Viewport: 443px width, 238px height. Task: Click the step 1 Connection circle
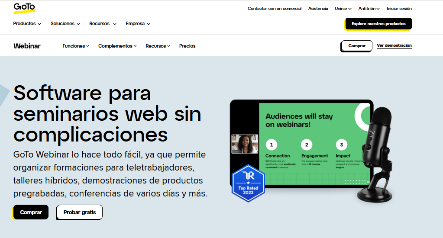(x=271, y=145)
